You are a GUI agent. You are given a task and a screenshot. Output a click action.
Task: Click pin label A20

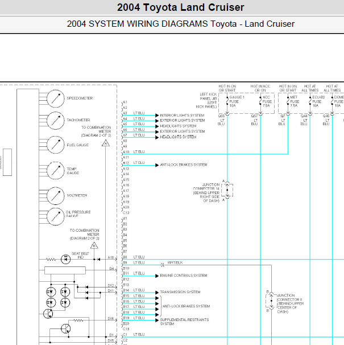click(x=126, y=207)
